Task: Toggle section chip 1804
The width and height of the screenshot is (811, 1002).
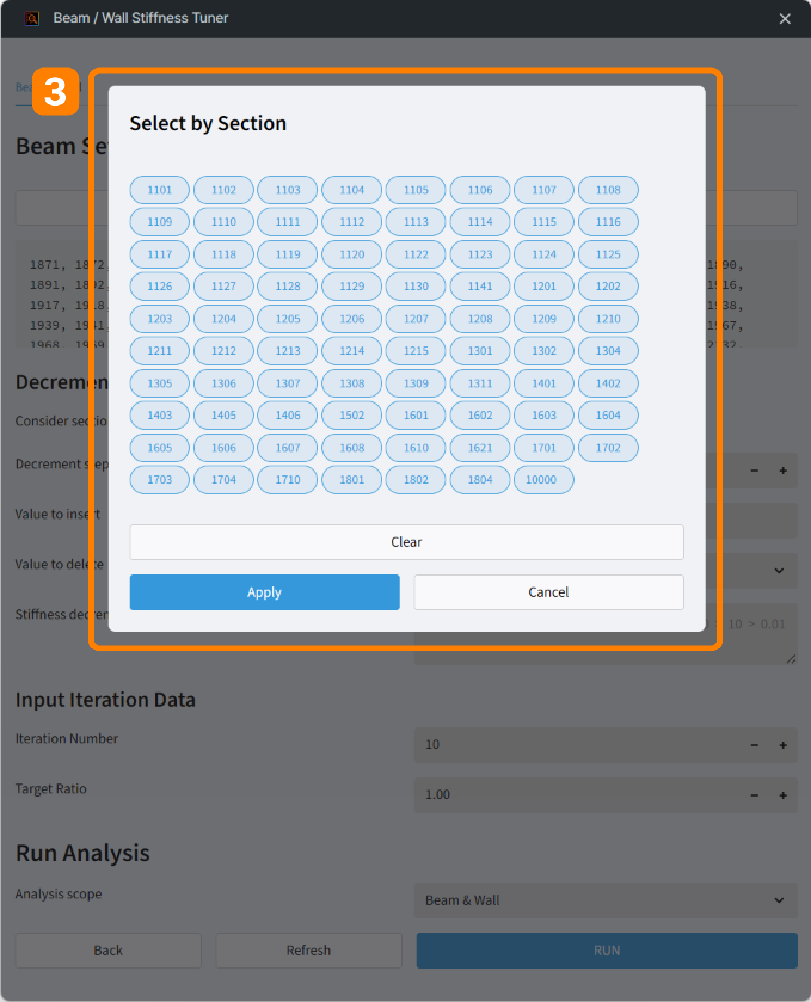Action: point(480,480)
